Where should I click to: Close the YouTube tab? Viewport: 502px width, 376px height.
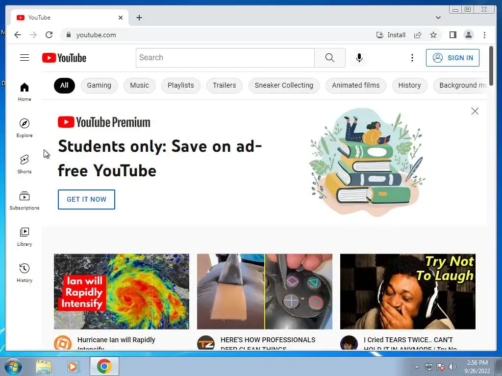pyautogui.click(x=121, y=18)
